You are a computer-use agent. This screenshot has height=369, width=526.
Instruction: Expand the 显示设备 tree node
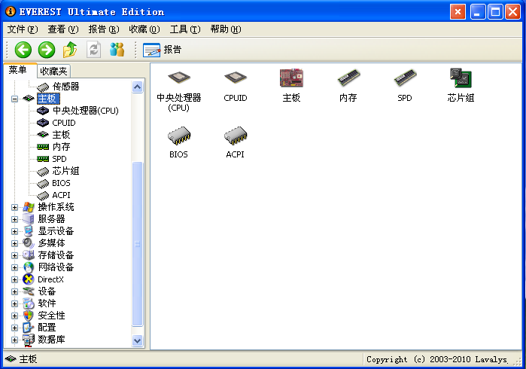(x=14, y=231)
